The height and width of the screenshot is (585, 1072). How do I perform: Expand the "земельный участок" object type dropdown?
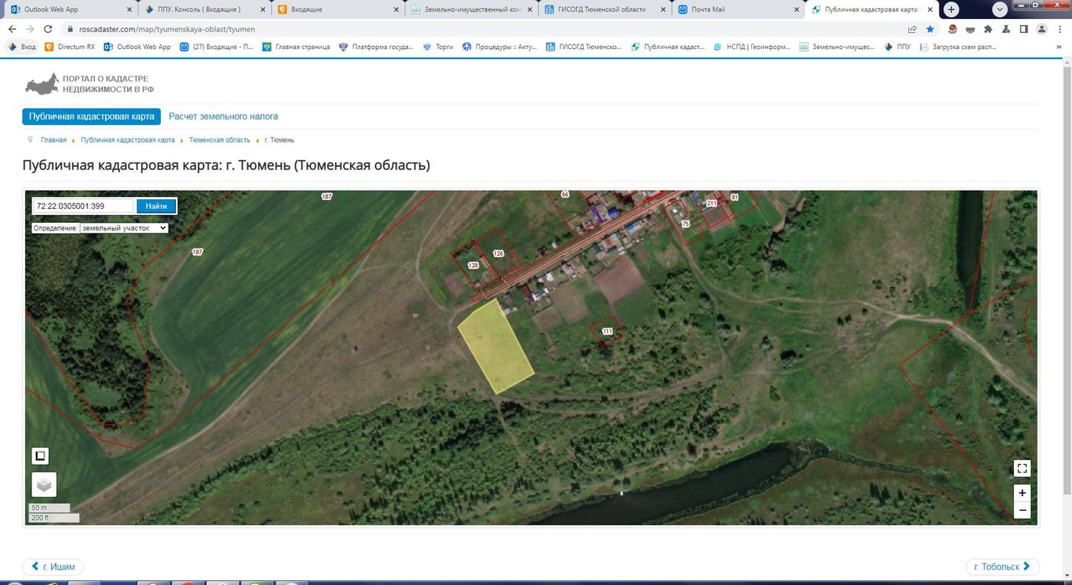pyautogui.click(x=124, y=228)
